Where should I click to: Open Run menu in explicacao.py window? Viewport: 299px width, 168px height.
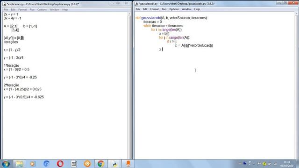tap(32, 9)
